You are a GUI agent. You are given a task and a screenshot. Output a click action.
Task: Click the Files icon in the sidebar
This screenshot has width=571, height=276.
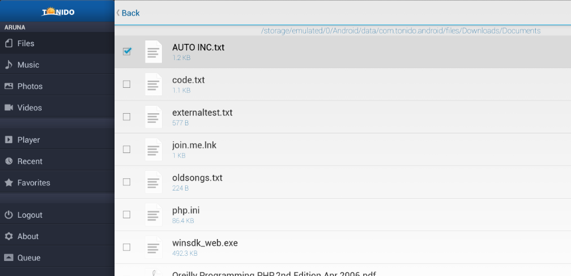coord(9,43)
